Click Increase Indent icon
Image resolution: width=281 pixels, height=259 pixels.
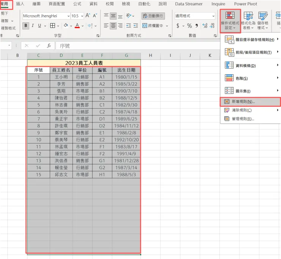point(136,26)
